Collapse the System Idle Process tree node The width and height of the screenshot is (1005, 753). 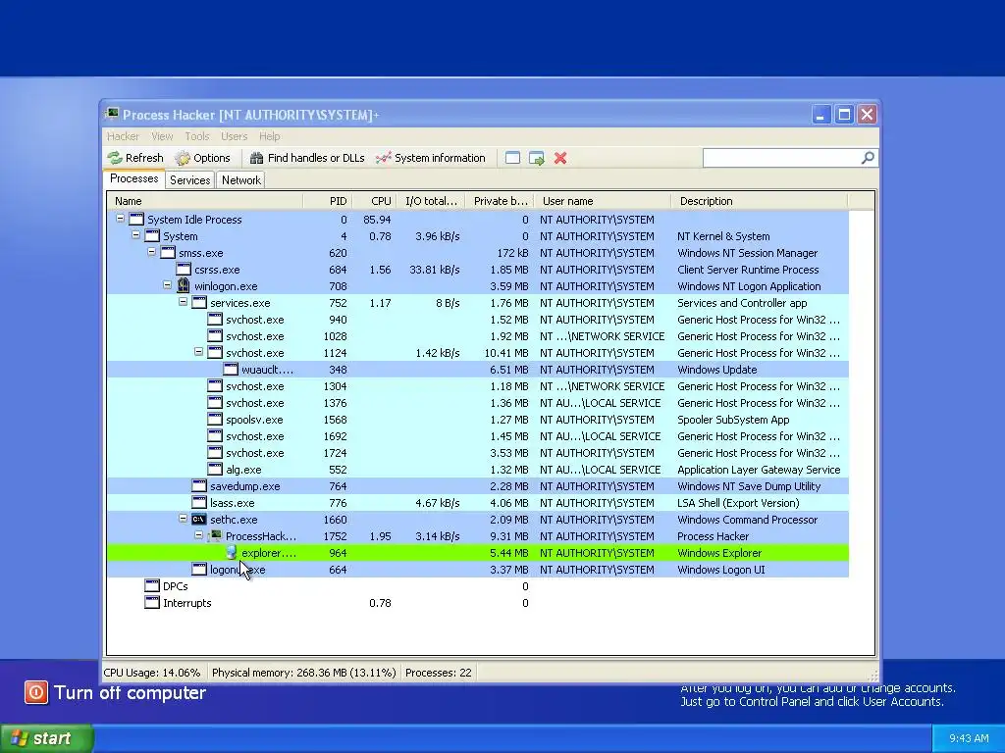click(x=120, y=219)
